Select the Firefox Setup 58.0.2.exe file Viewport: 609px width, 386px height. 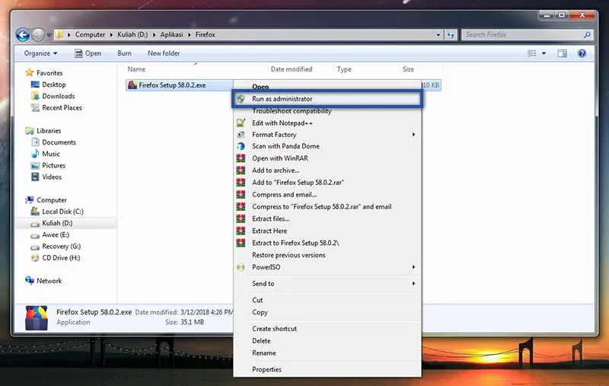[x=172, y=85]
